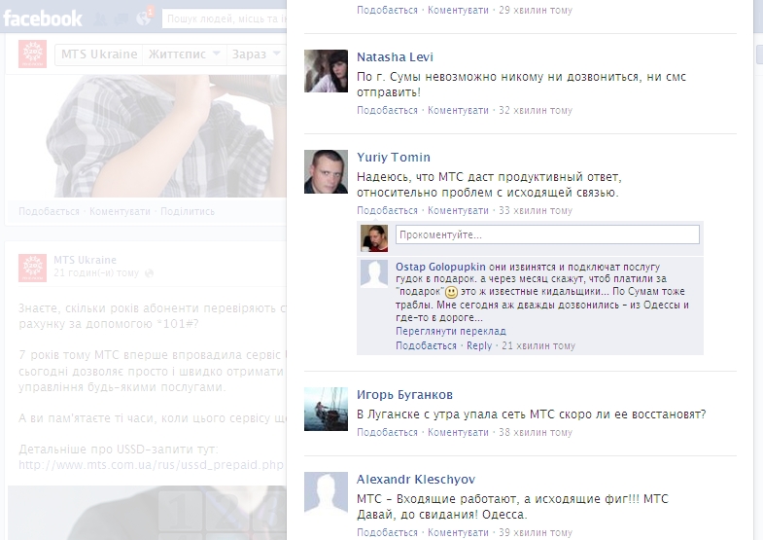Open timestamp 32 хвилин тому
This screenshot has height=540, width=763.
(536, 111)
